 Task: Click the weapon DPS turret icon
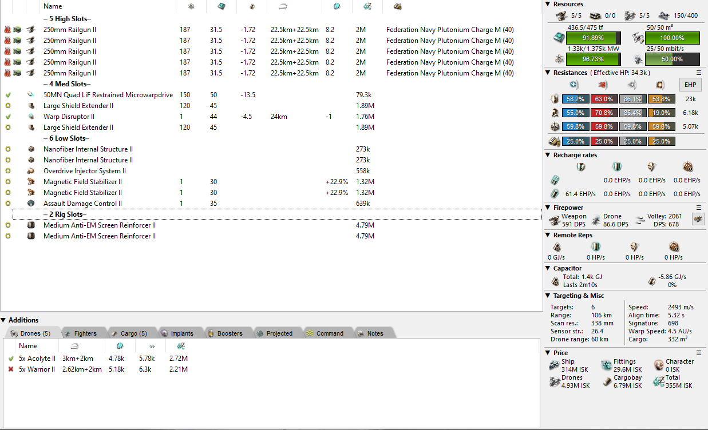coord(554,220)
